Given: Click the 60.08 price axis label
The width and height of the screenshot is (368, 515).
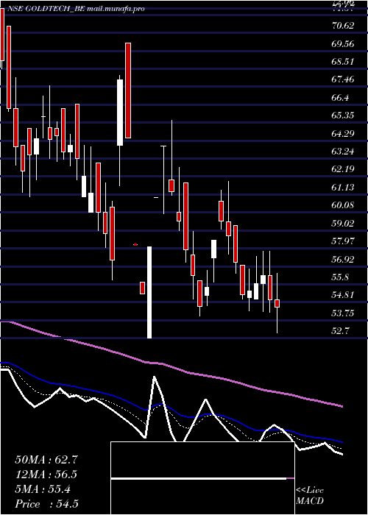Looking at the screenshot, I should [x=344, y=205].
